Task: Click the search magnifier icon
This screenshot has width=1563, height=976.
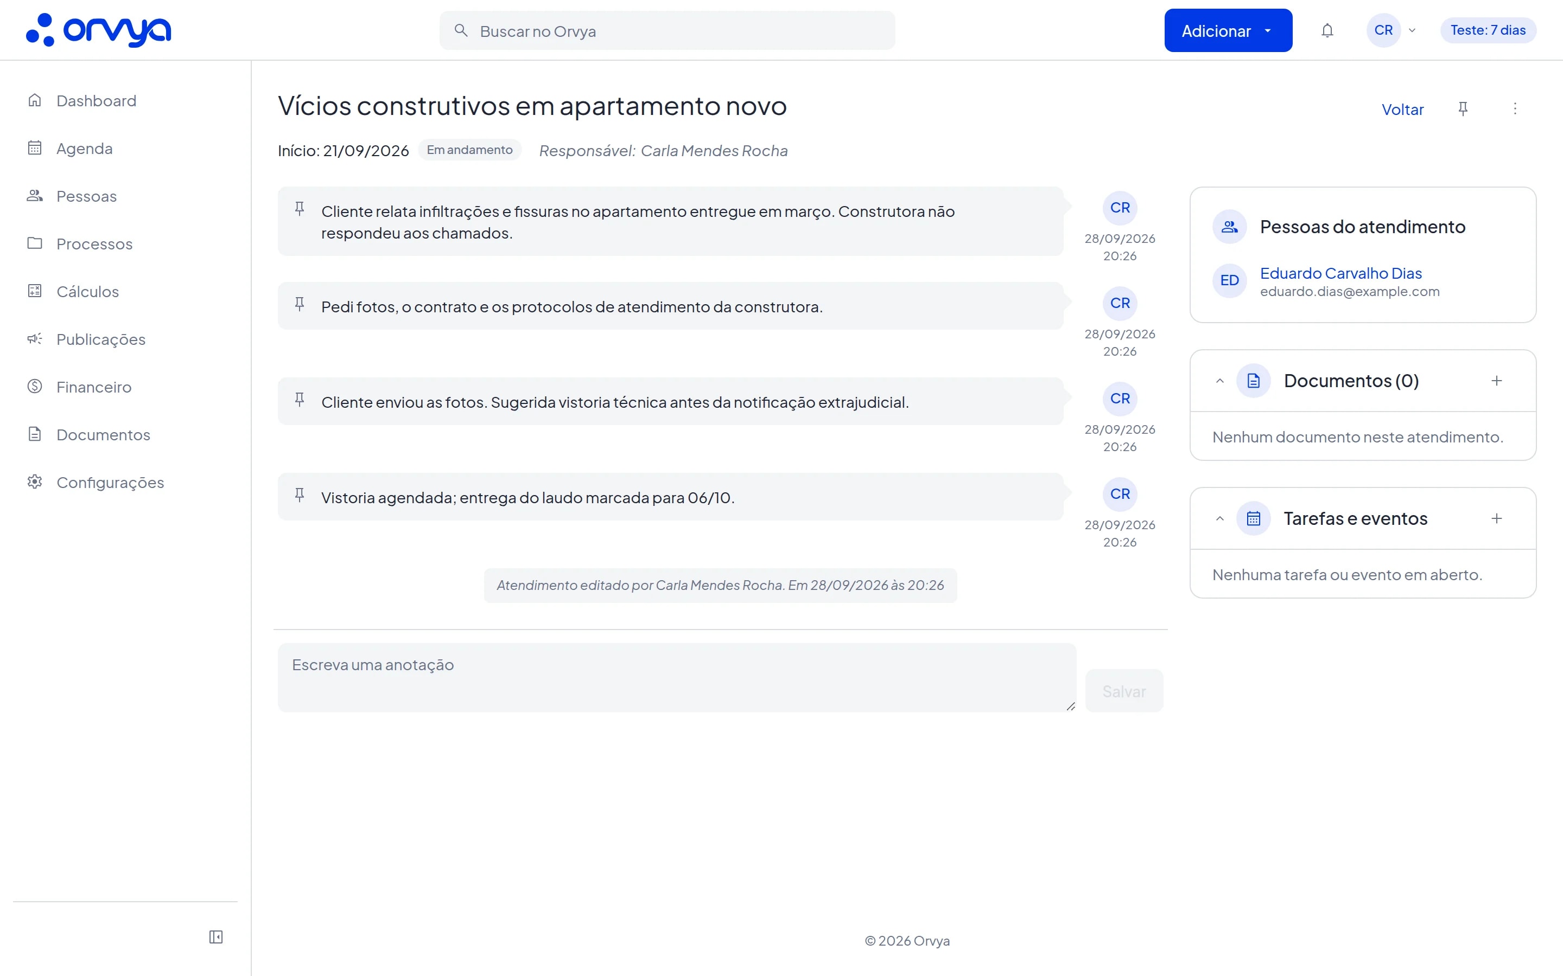Action: coord(461,30)
